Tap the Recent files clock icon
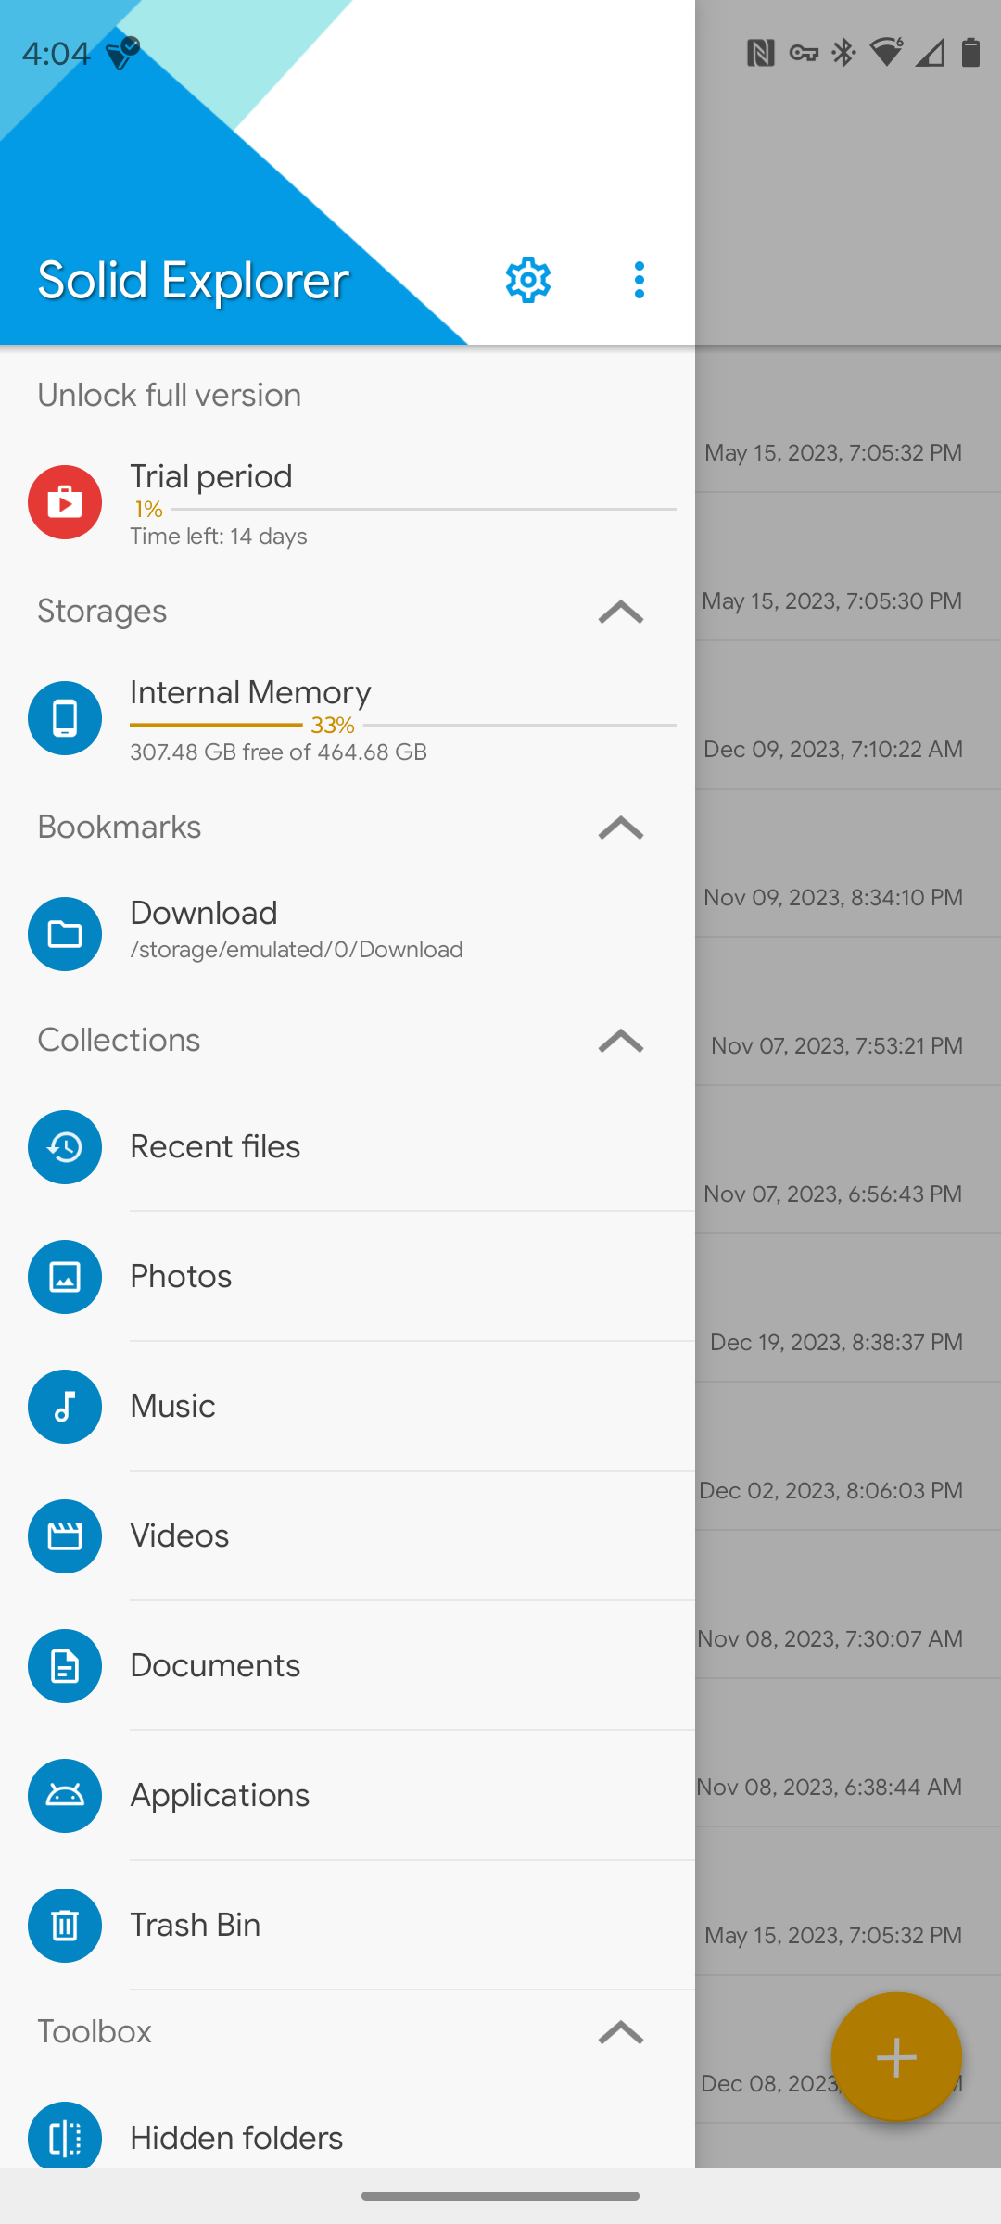This screenshot has height=2224, width=1001. coord(65,1147)
